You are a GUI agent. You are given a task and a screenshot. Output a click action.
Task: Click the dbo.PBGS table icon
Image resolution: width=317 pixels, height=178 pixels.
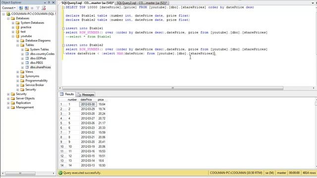(x=27, y=63)
